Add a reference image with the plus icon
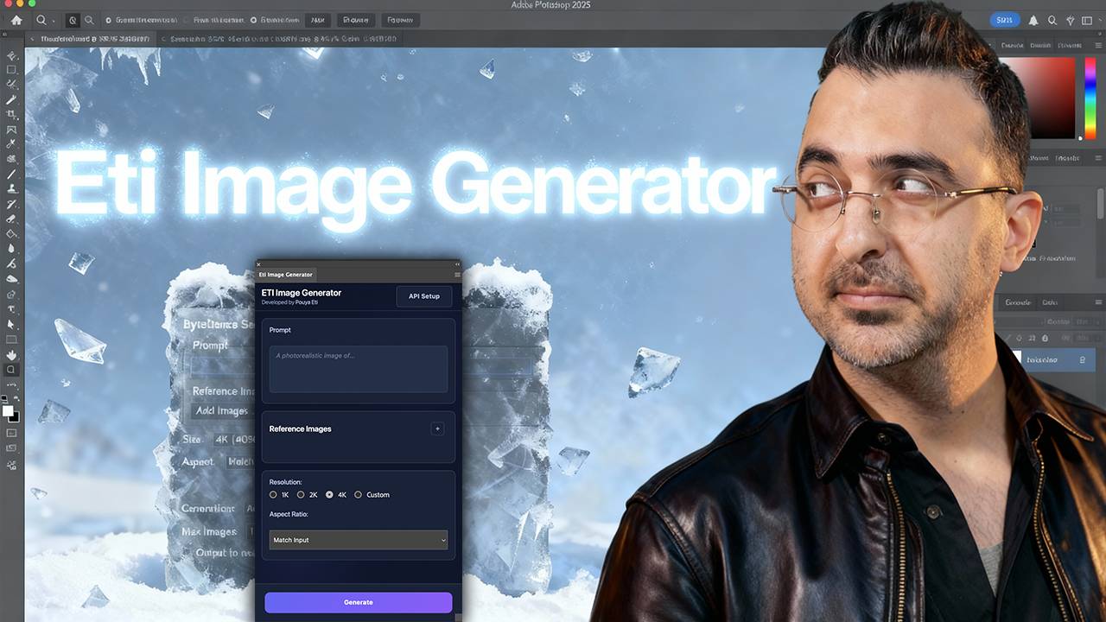This screenshot has width=1106, height=622. pos(437,428)
